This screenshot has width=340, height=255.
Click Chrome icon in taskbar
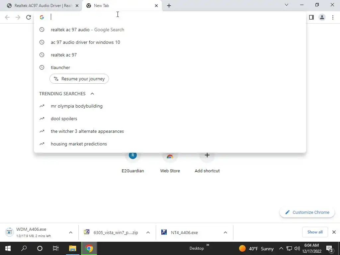pos(89,248)
